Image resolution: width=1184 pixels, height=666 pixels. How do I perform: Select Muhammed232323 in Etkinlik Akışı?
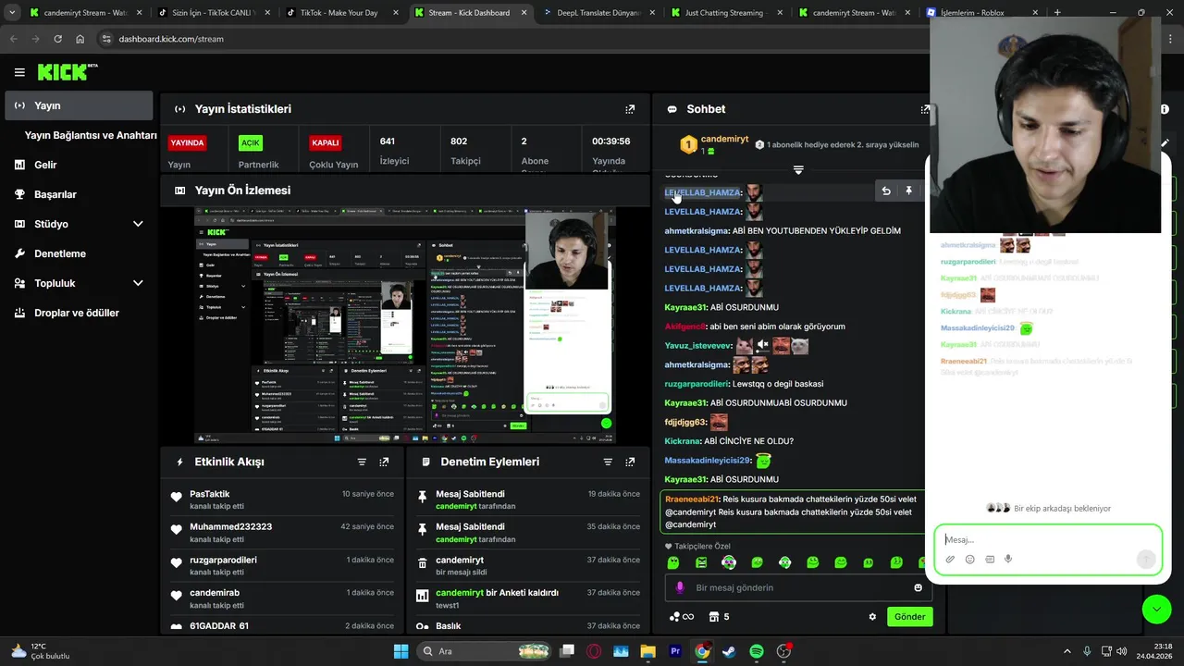pyautogui.click(x=231, y=526)
